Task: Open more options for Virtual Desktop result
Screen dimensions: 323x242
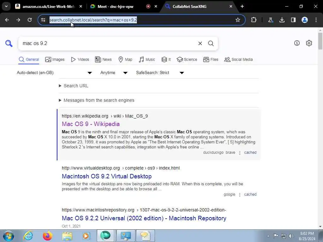Action: (240, 195)
